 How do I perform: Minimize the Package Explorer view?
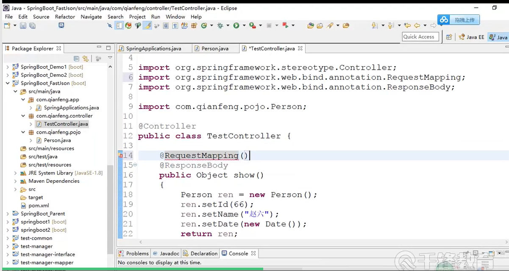click(99, 47)
